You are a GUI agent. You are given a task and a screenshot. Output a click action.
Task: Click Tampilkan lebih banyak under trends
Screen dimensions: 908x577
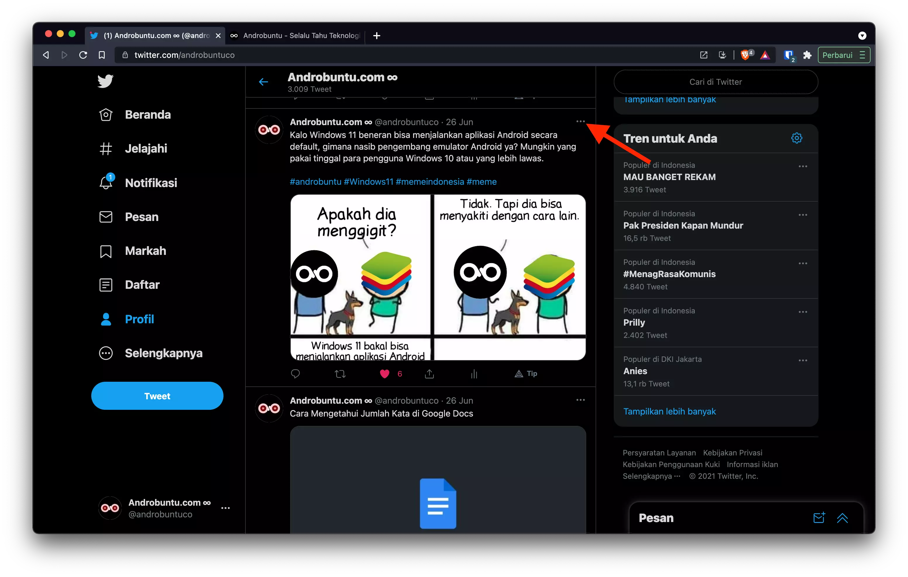(669, 411)
